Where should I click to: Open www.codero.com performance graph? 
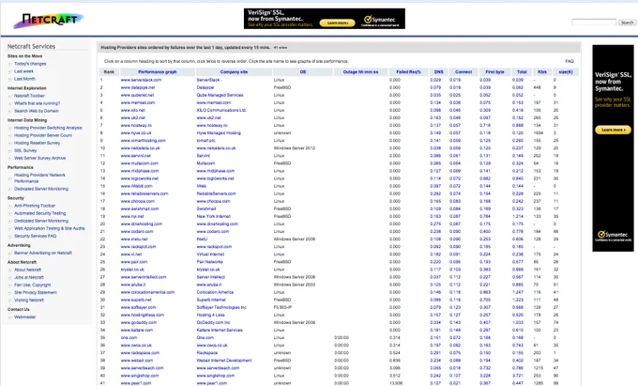tap(137, 231)
